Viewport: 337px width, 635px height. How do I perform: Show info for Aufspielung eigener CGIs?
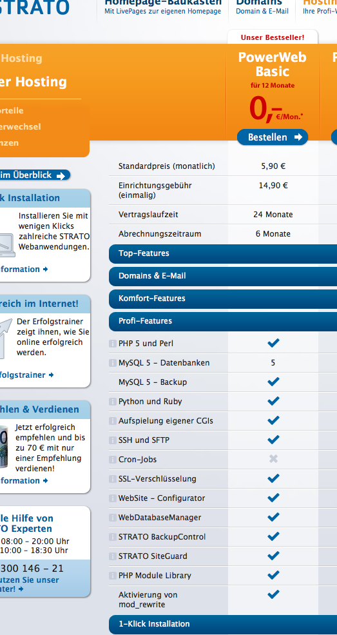[x=113, y=421]
